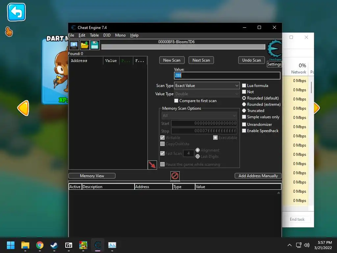The height and width of the screenshot is (253, 337).
Task: Click End task in Task Manager
Action: (x=297, y=219)
